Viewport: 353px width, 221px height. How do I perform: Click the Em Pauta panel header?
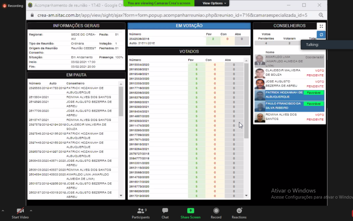pyautogui.click(x=76, y=75)
